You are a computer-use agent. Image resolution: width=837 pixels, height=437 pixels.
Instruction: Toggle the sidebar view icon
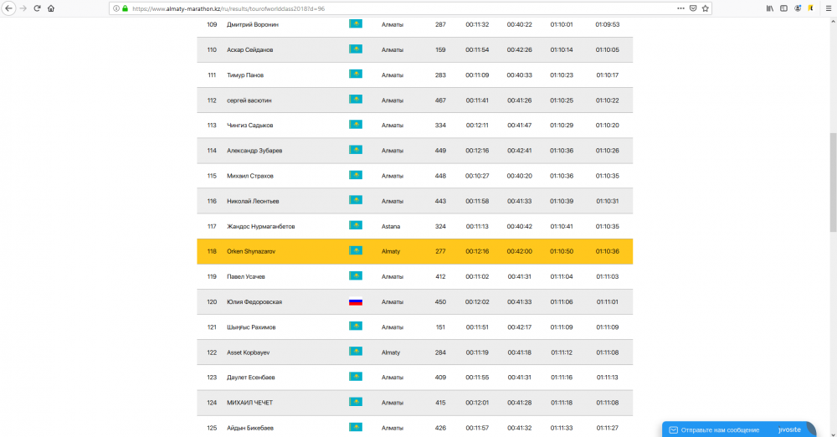coord(783,8)
